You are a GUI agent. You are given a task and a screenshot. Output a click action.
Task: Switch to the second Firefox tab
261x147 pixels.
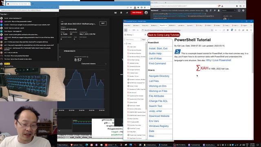pyautogui.click(x=136, y=25)
